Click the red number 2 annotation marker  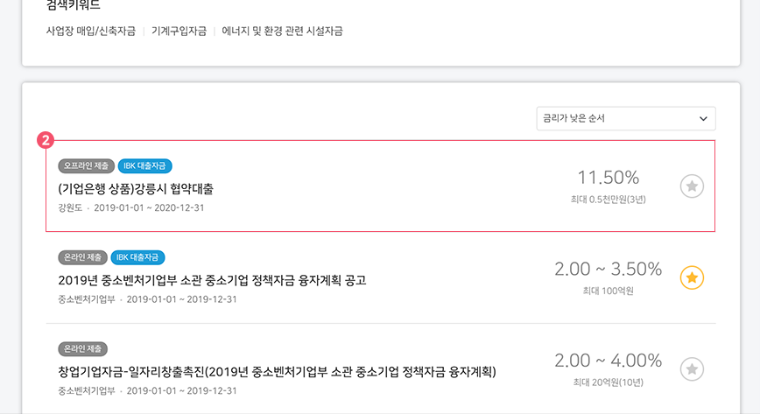point(46,141)
